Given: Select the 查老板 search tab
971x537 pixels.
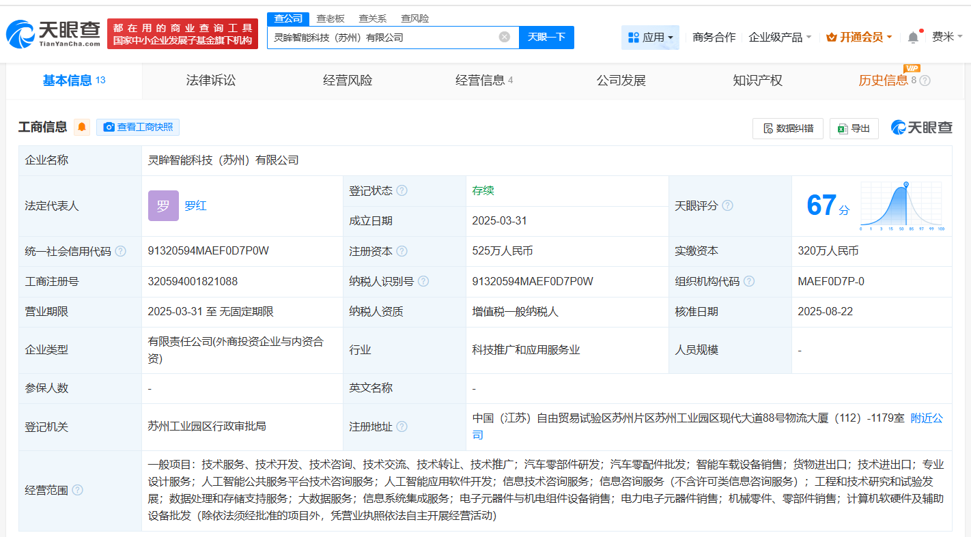Looking at the screenshot, I should pyautogui.click(x=330, y=18).
